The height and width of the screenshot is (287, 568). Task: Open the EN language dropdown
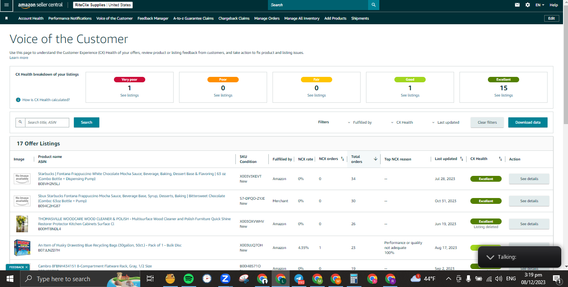click(540, 5)
